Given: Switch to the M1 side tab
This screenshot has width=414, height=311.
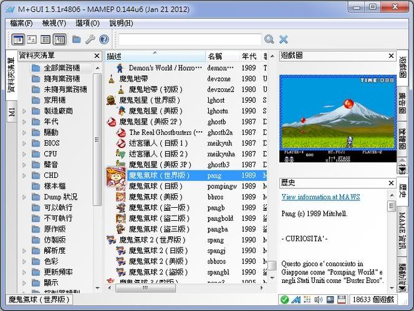Looking at the screenshot, I should (12, 112).
